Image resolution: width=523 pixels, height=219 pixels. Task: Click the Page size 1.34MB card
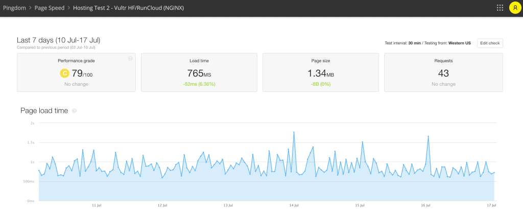point(319,72)
